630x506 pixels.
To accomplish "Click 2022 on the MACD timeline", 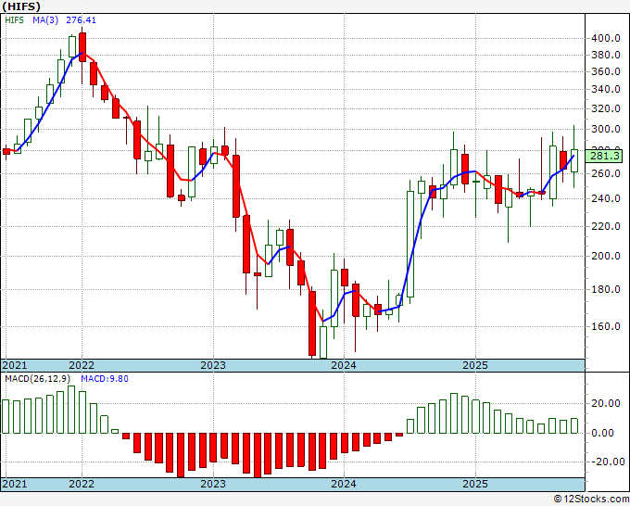I will tap(82, 484).
